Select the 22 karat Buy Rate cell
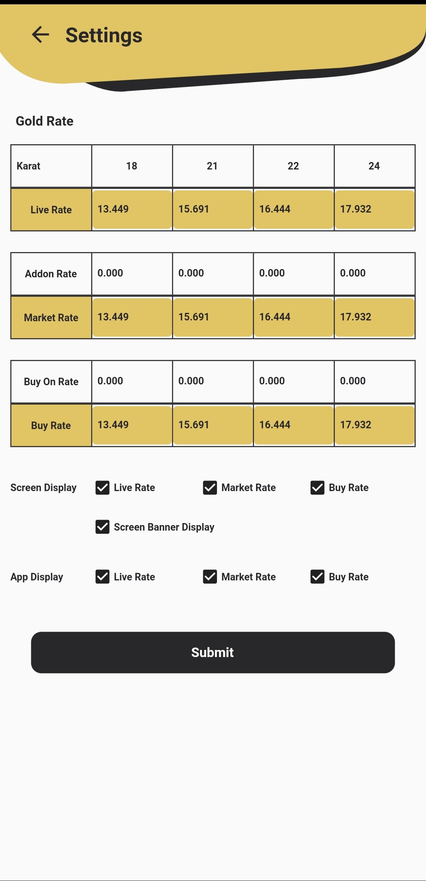Image resolution: width=426 pixels, height=881 pixels. coord(293,425)
